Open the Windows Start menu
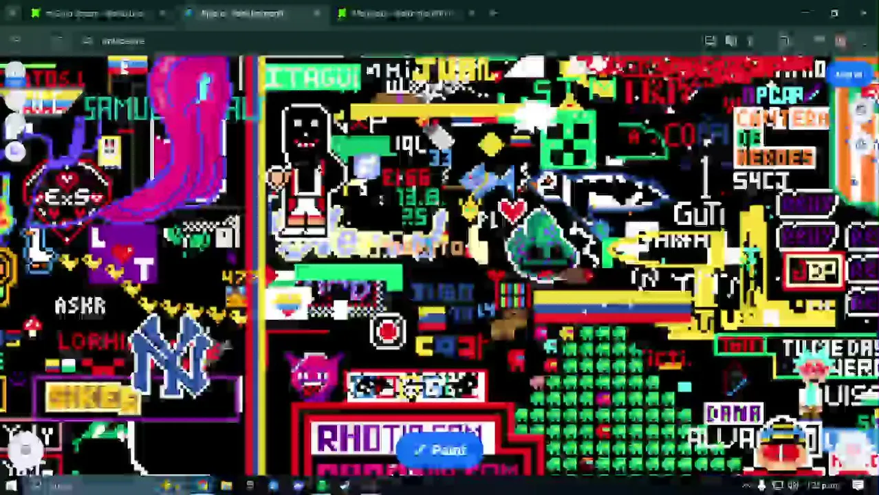The image size is (879, 495). tap(11, 486)
